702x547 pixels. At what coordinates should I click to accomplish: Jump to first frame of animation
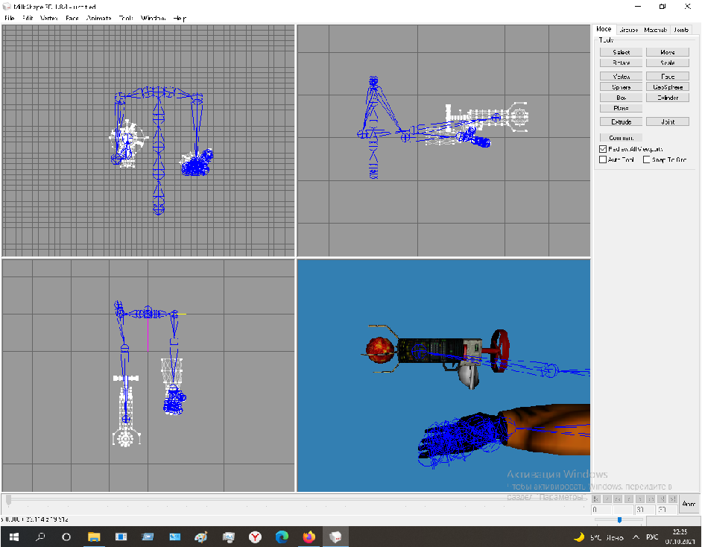(x=596, y=499)
